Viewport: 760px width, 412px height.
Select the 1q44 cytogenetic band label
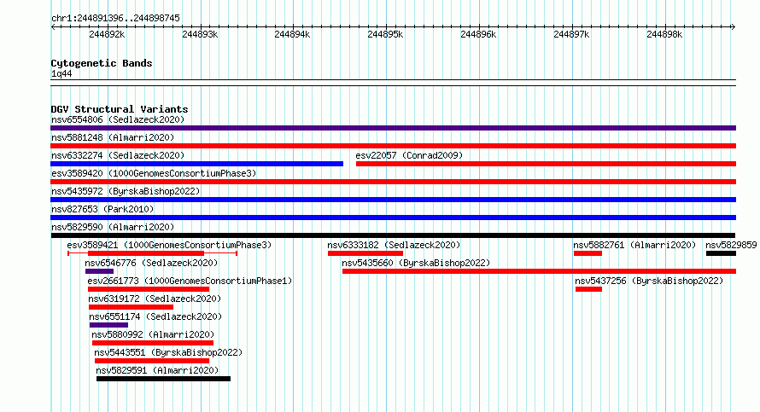pos(61,73)
